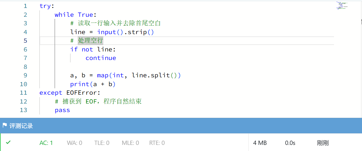Click the green checkmark accepted icon
The height and width of the screenshot is (151, 362).
tap(8, 142)
